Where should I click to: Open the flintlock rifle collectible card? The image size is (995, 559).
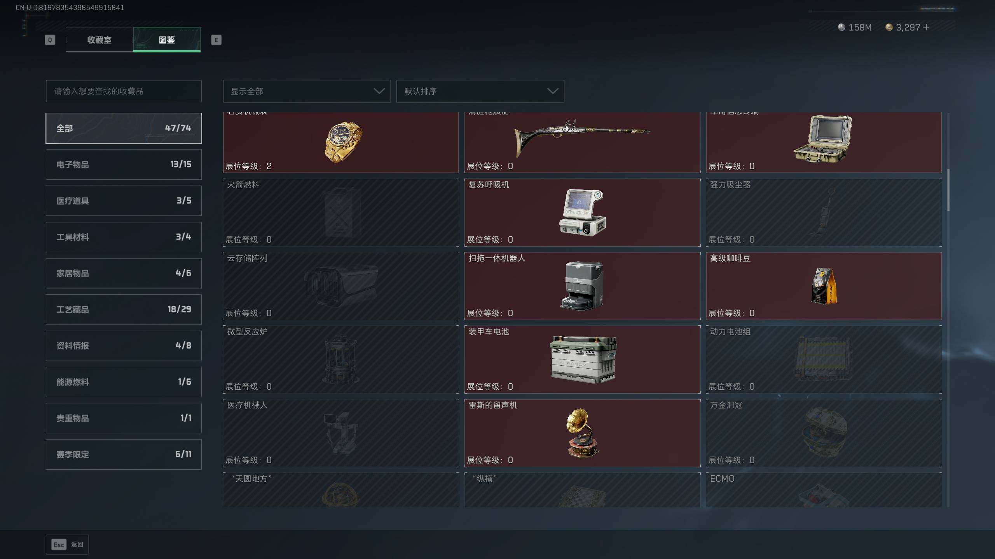pos(582,142)
